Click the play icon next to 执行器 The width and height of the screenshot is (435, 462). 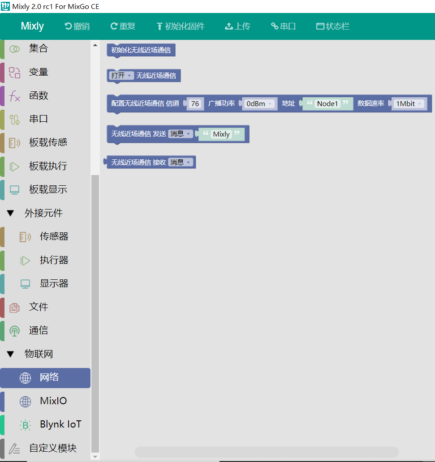click(25, 261)
